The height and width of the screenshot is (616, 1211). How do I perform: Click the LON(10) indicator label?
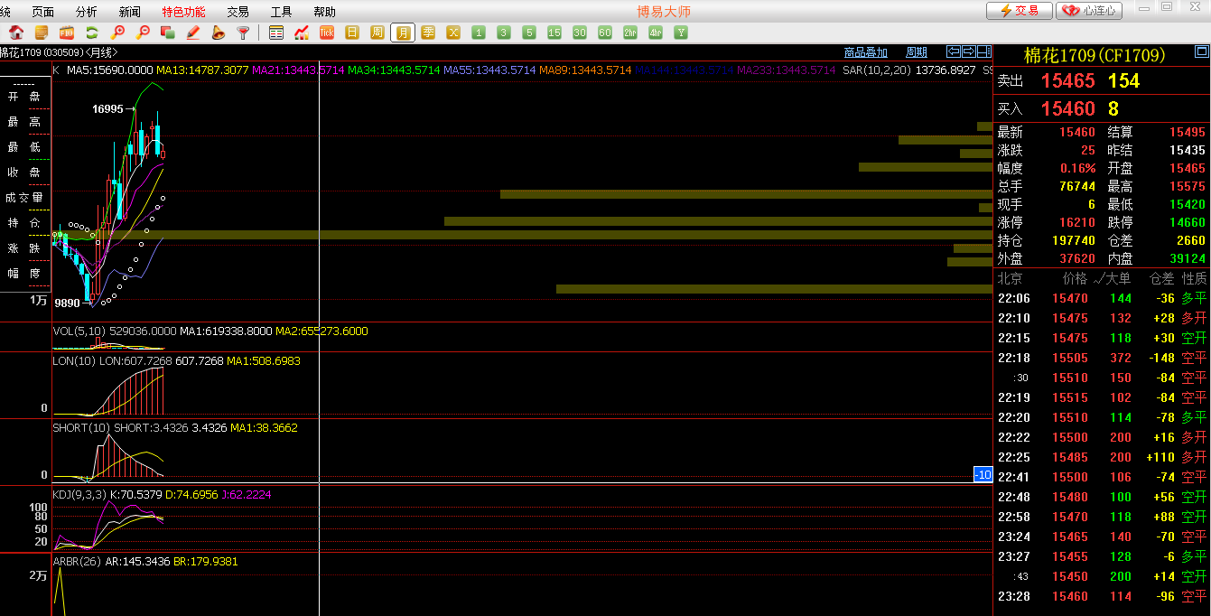(74, 360)
